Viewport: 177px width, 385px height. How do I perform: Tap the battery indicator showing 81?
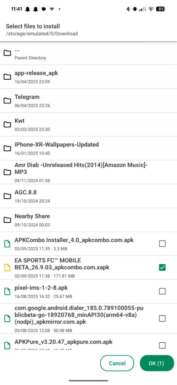coord(160,9)
